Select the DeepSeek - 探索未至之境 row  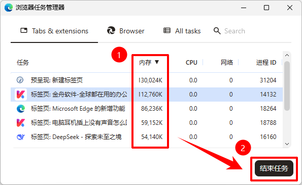coord(147,137)
